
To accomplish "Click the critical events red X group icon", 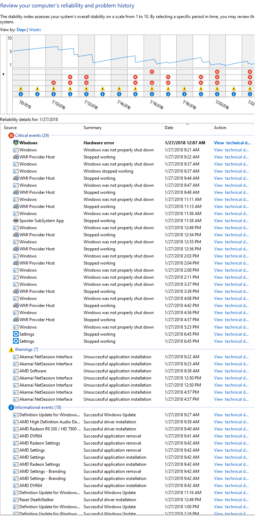I will tap(11, 135).
